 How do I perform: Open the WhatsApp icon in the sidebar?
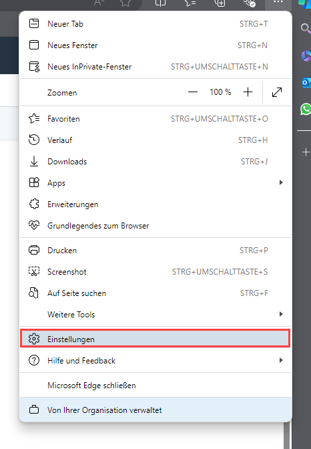pyautogui.click(x=306, y=109)
